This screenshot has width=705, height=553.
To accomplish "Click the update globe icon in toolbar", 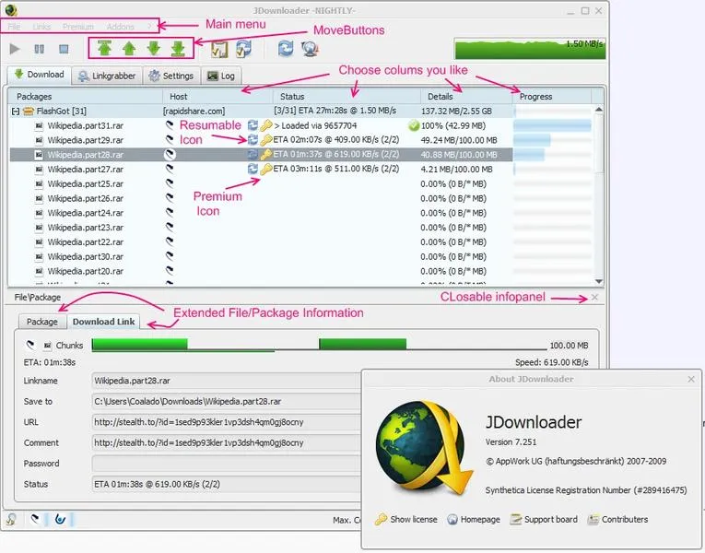I will [x=311, y=49].
